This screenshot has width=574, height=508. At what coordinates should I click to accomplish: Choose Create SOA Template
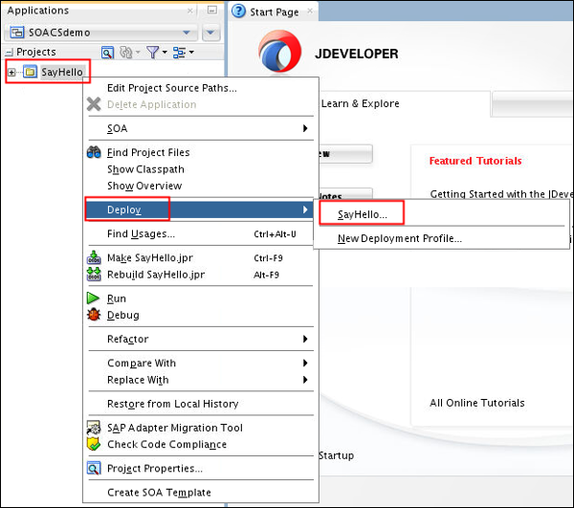pyautogui.click(x=201, y=492)
